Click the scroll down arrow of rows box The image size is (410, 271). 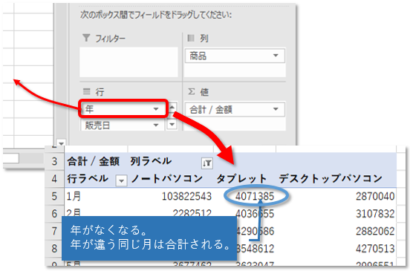click(x=172, y=125)
